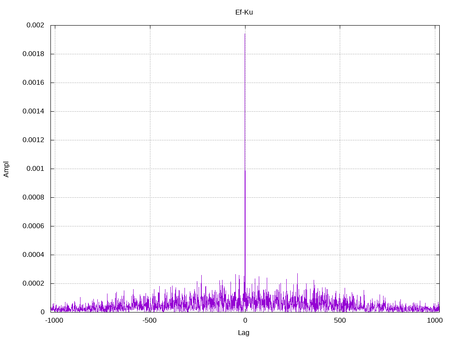This screenshot has height=339, width=453.
Task: Click the x-axis label 'Lag'
Action: click(244, 333)
